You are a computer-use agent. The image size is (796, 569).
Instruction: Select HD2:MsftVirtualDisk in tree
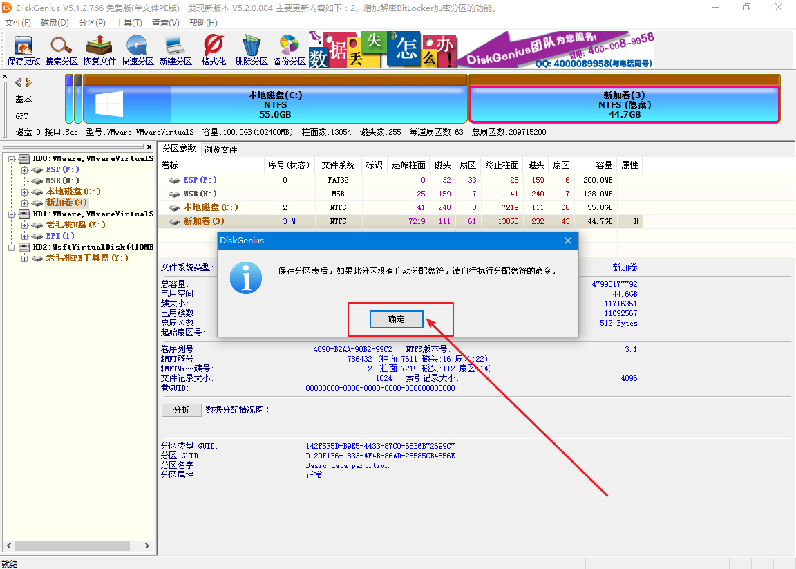pos(93,247)
